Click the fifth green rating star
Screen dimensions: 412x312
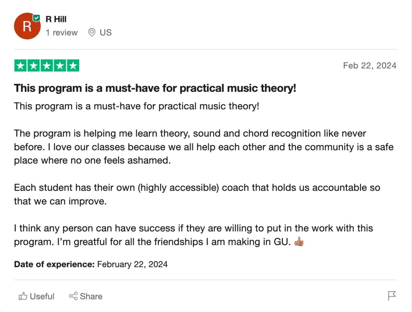(x=73, y=66)
